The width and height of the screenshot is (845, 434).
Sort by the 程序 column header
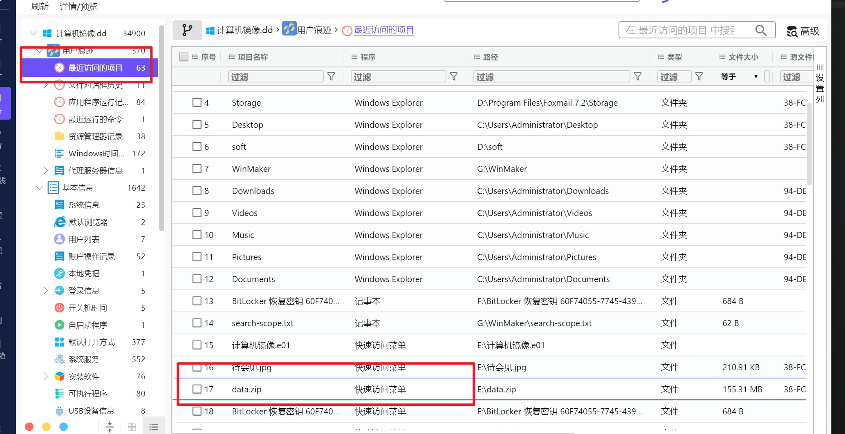coord(368,57)
